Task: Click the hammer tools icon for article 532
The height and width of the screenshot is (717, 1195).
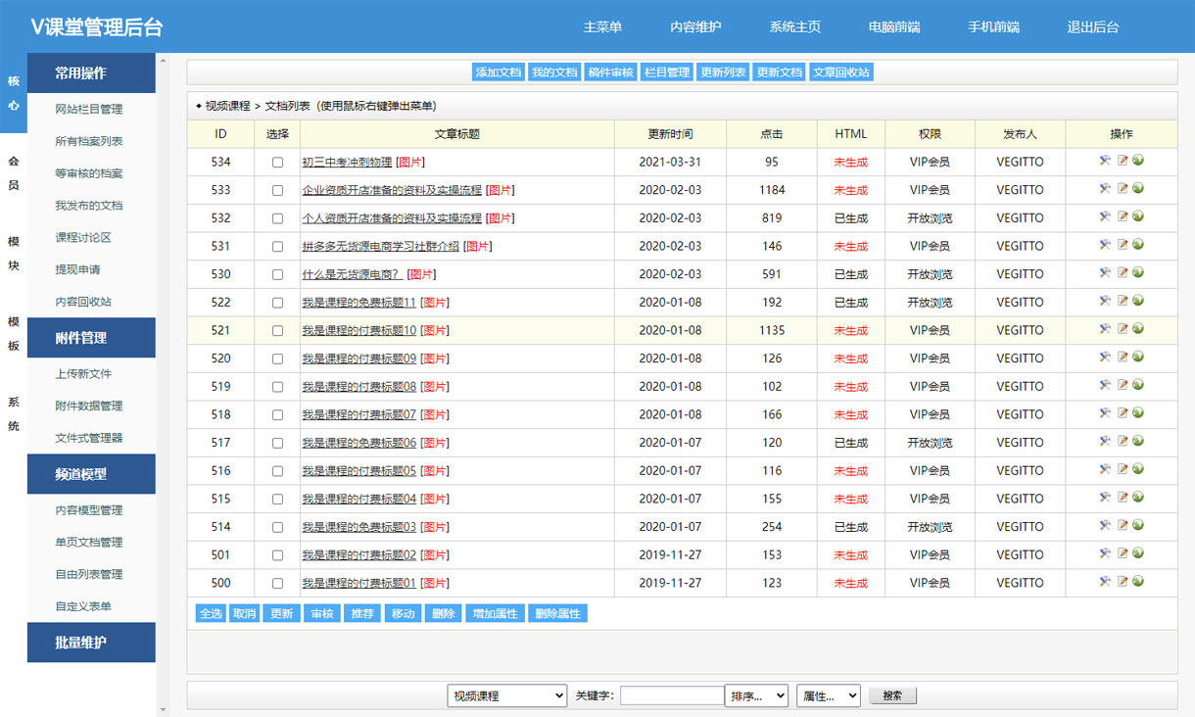Action: [x=1105, y=217]
